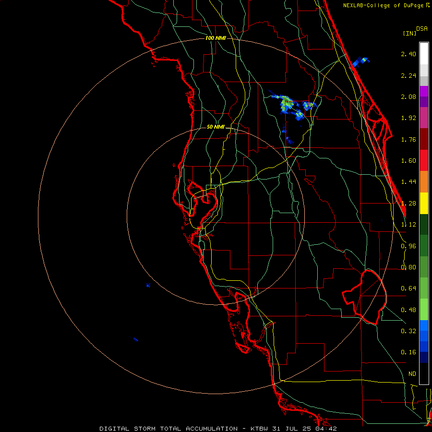Click the ND legend label
432x432 pixels.
[x=412, y=374]
